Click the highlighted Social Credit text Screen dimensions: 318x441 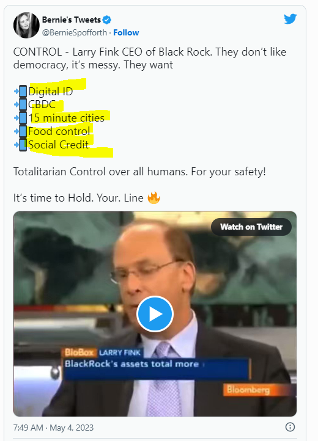click(58, 145)
